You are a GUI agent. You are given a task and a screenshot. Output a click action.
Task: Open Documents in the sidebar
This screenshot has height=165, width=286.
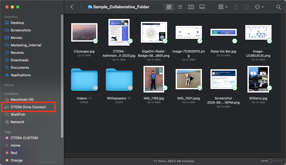tap(20, 67)
